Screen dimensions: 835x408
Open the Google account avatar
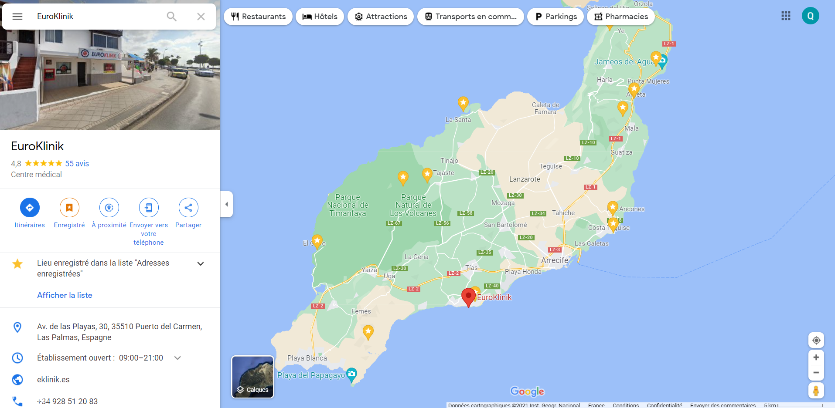point(811,16)
